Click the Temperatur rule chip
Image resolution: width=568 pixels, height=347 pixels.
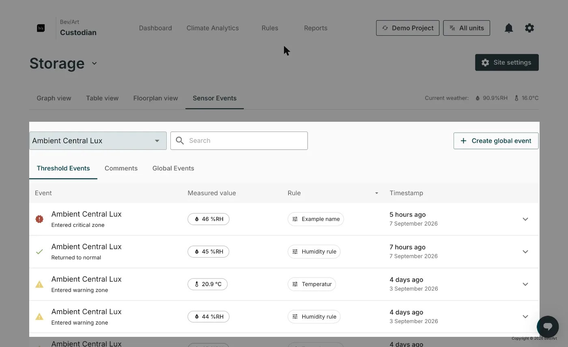pyautogui.click(x=312, y=284)
